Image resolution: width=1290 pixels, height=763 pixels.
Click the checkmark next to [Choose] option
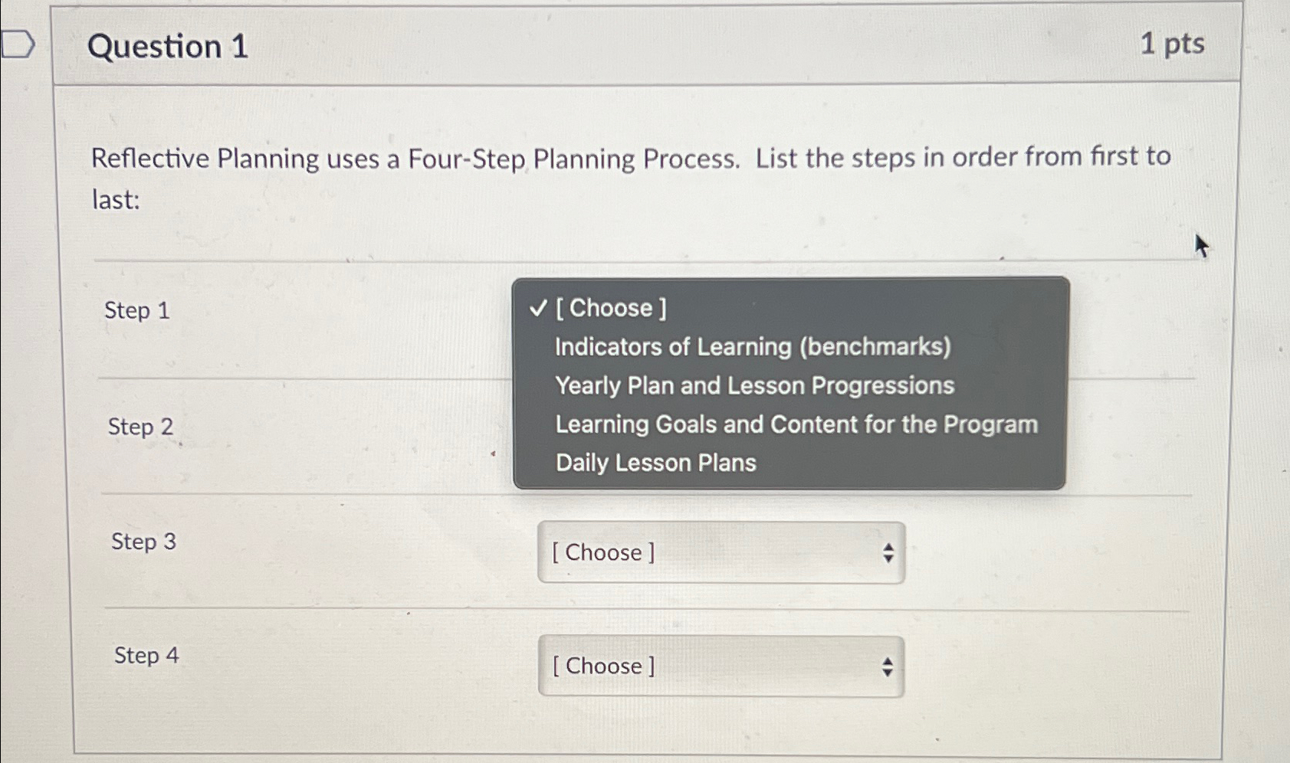point(536,308)
